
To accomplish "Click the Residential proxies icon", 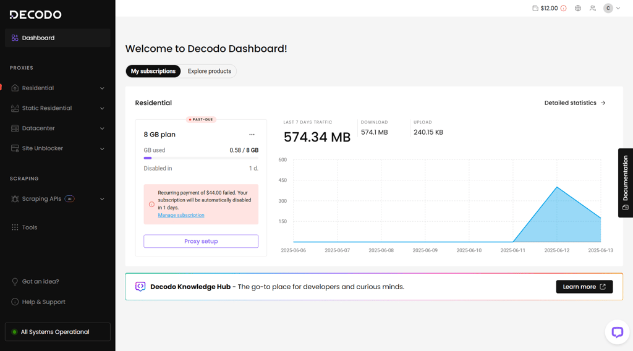I will [x=15, y=88].
